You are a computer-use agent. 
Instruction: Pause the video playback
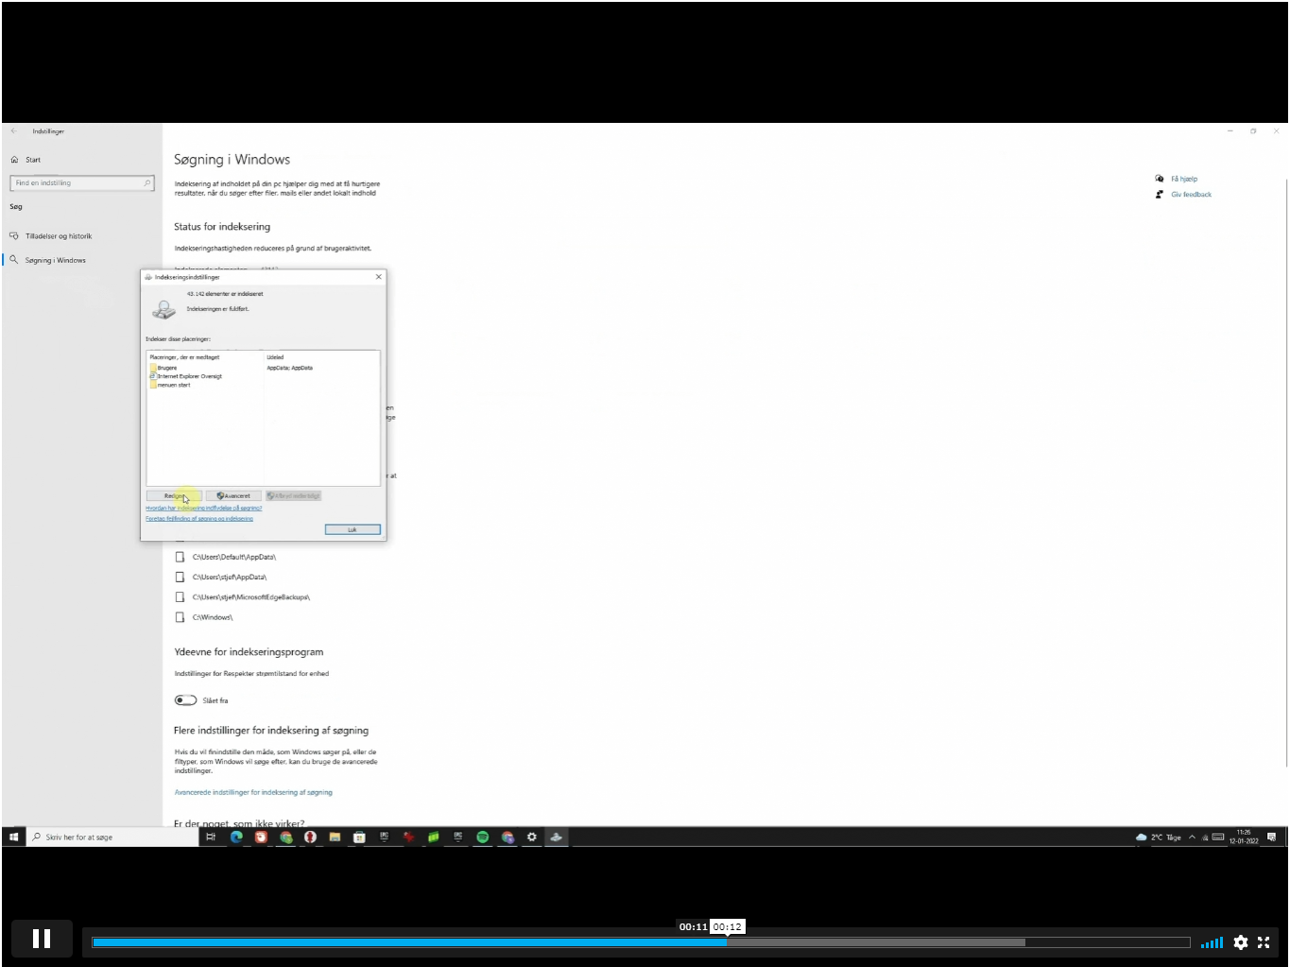click(x=42, y=939)
